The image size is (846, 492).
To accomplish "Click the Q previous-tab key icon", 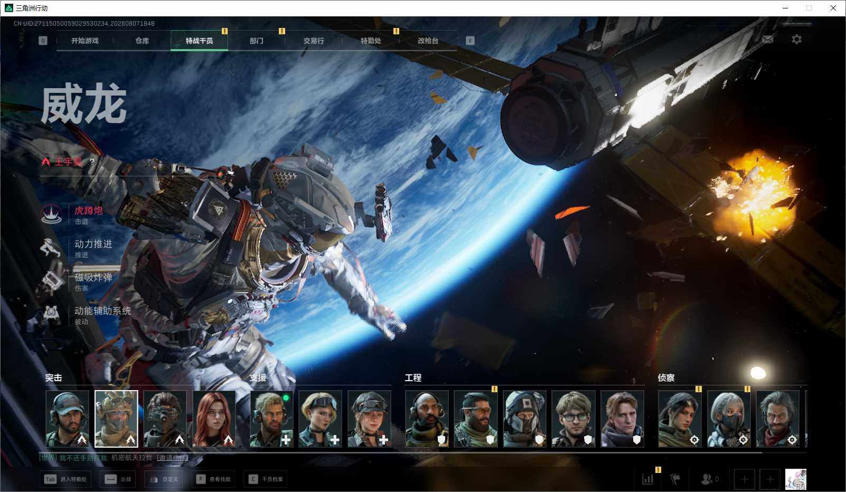I will (43, 41).
